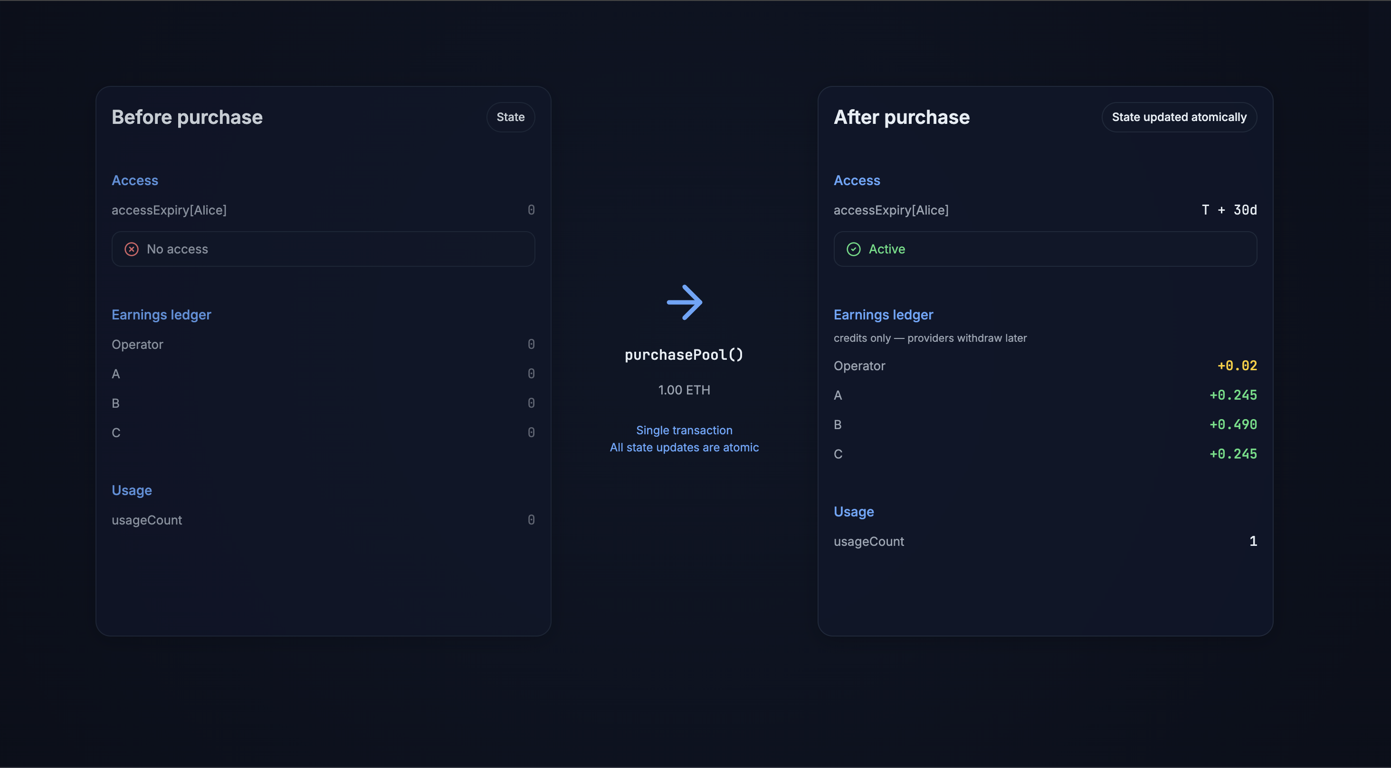Image resolution: width=1391 pixels, height=768 pixels.
Task: Click the State updated atomically badge
Action: (x=1179, y=117)
